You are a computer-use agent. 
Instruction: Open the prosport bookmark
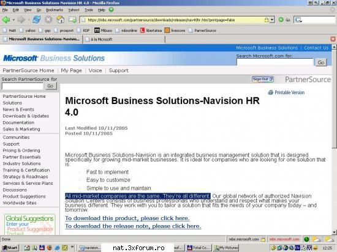(x=64, y=31)
